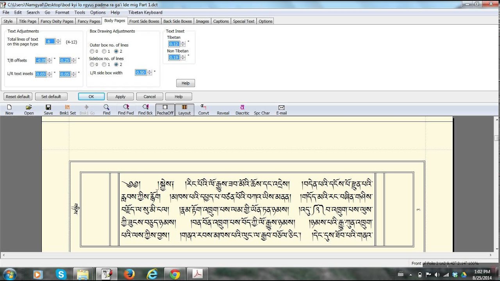Adjust the second T/B offsets spinner (0.25)

point(73,60)
